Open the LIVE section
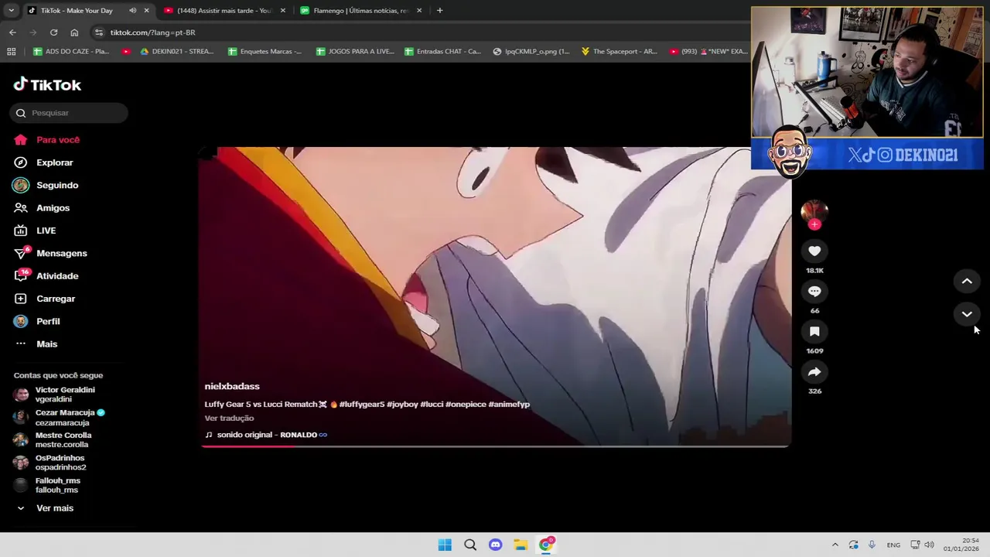Image resolution: width=990 pixels, height=557 pixels. (x=36, y=231)
